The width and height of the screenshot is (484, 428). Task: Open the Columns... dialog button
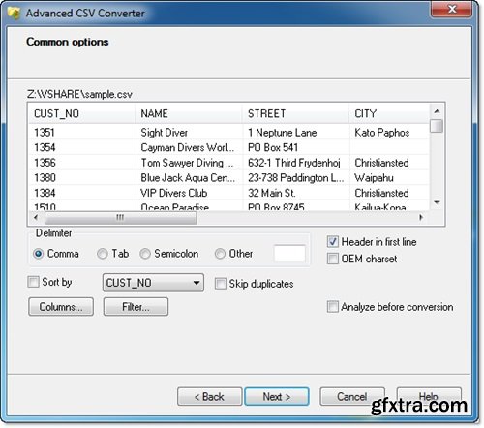click(x=61, y=307)
